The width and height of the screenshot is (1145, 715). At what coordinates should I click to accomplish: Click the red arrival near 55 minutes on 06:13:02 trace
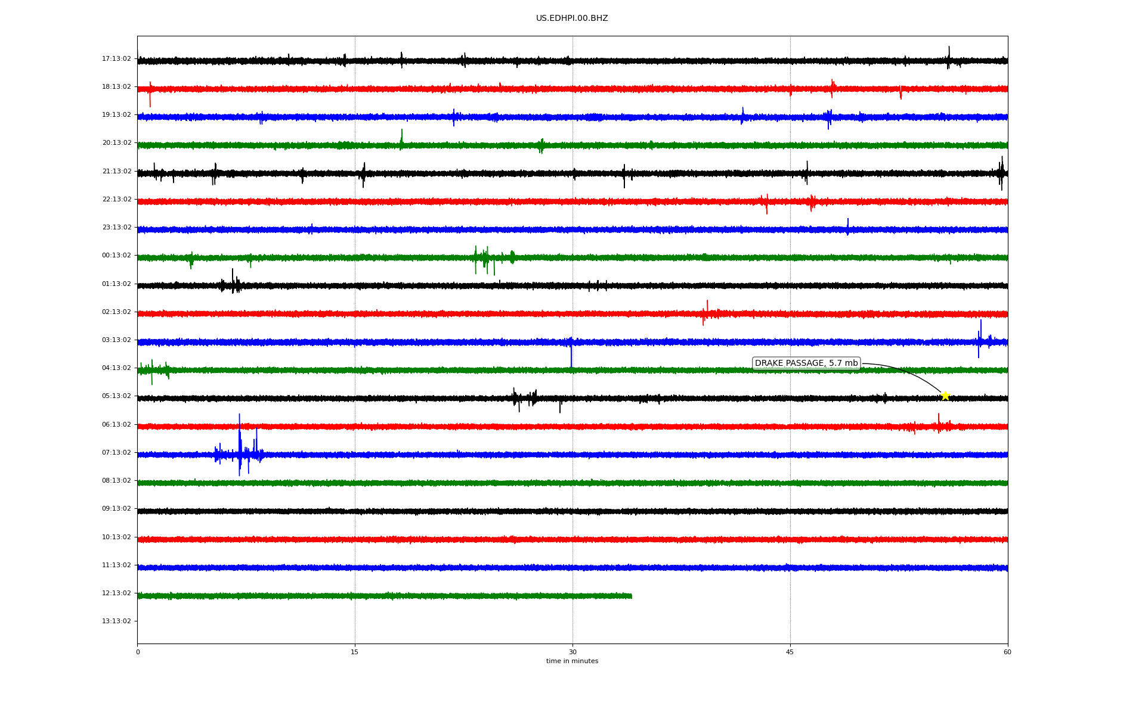[939, 424]
